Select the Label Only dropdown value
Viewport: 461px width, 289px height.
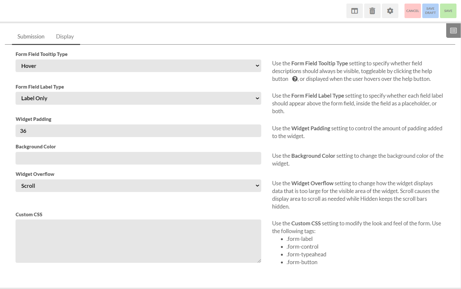(x=34, y=98)
